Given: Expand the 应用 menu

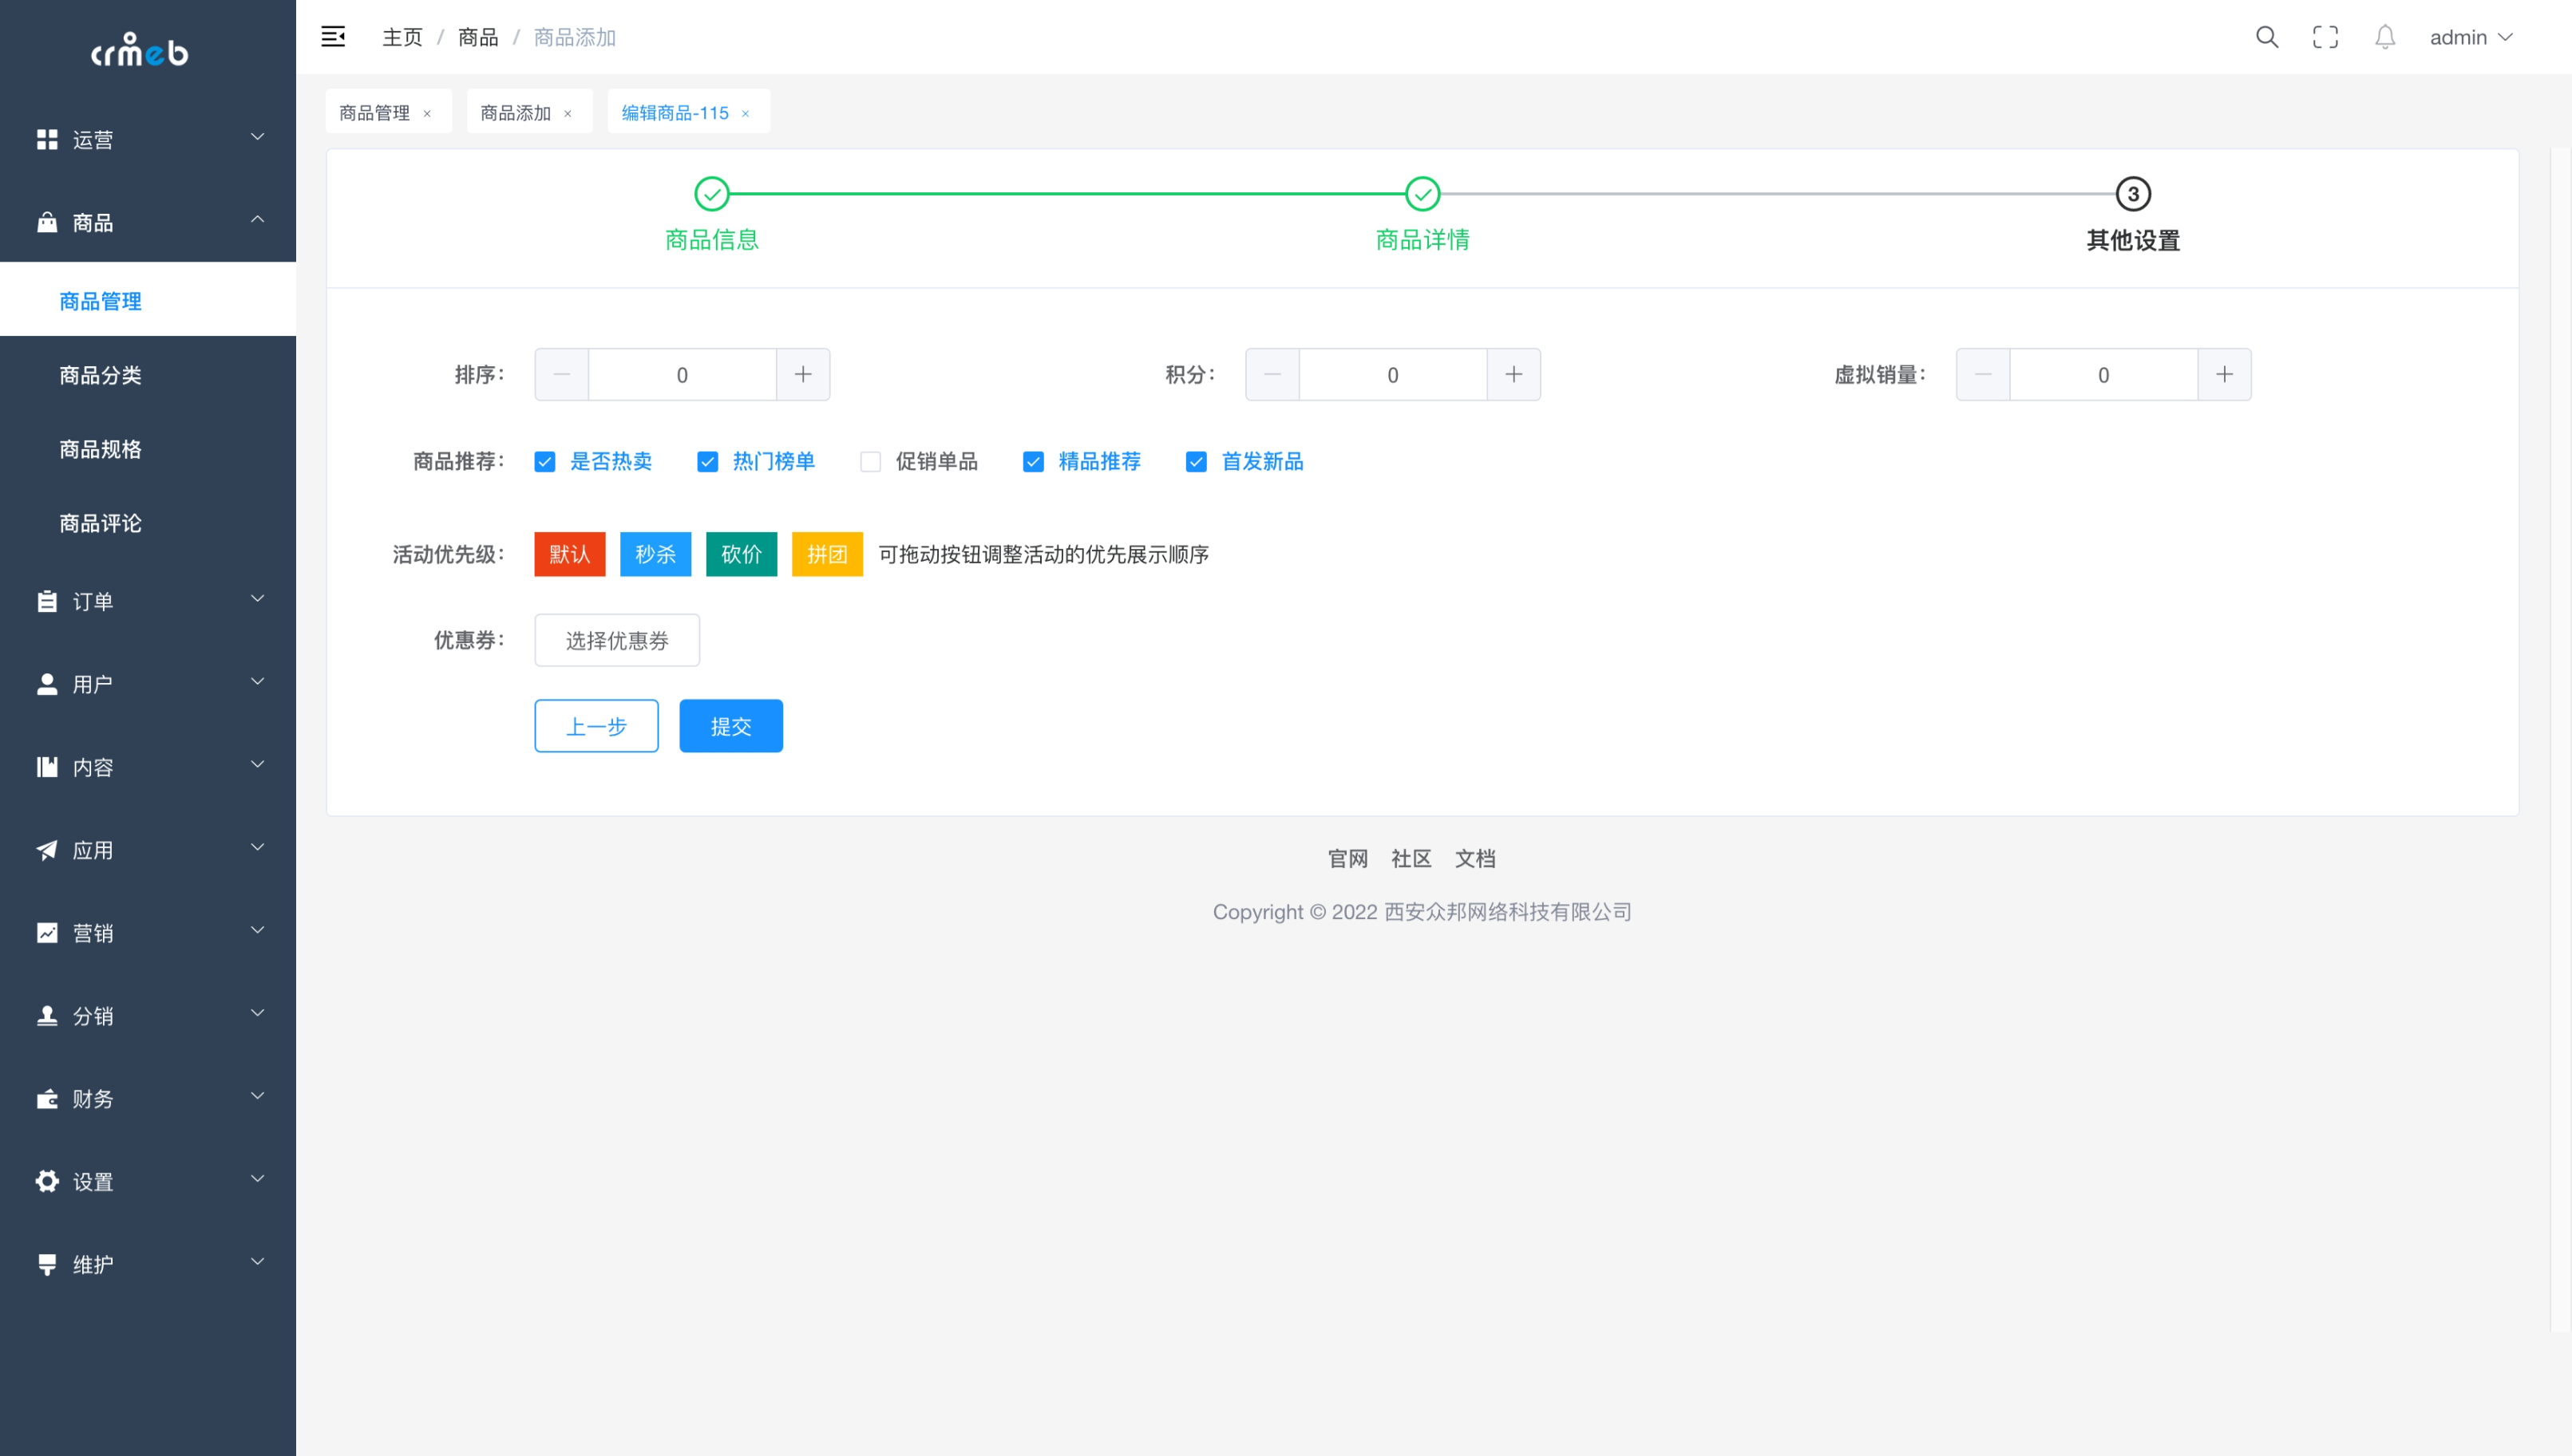Looking at the screenshot, I should [257, 848].
